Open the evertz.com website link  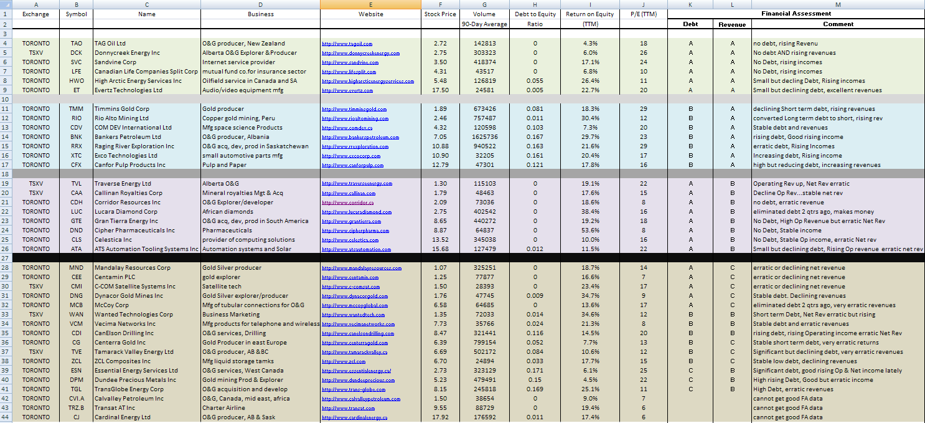(x=347, y=90)
